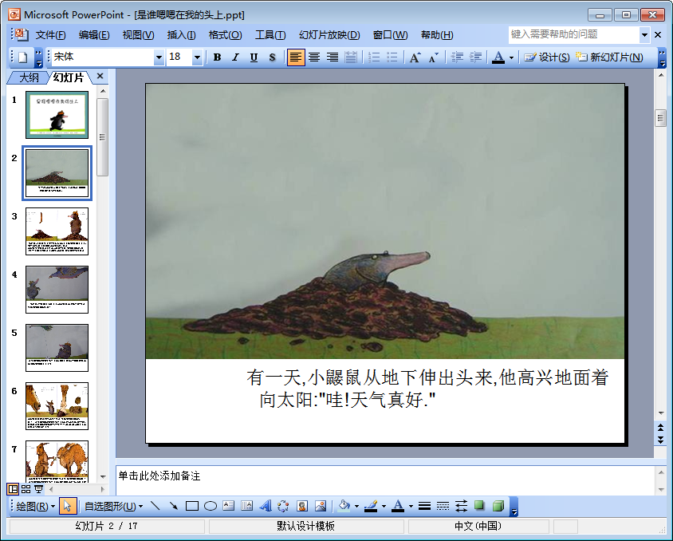Increase the indent level
The width and height of the screenshot is (673, 541).
click(x=475, y=57)
